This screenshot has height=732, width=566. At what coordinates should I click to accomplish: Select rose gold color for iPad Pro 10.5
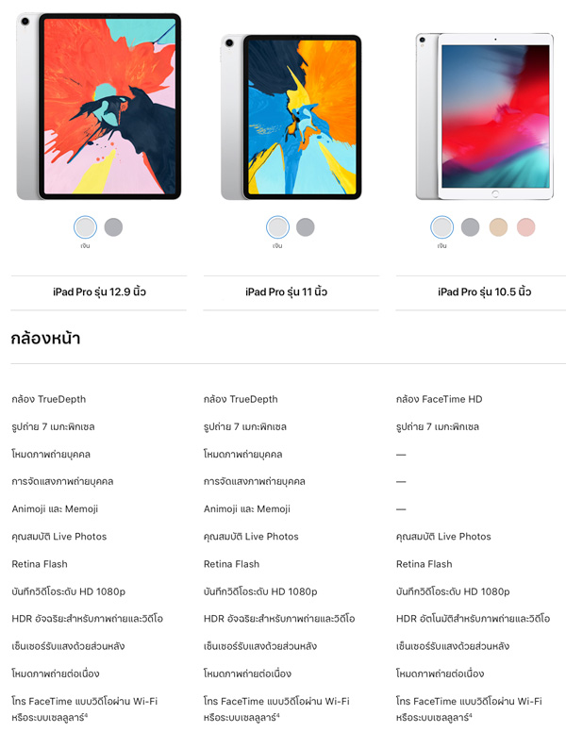525,227
